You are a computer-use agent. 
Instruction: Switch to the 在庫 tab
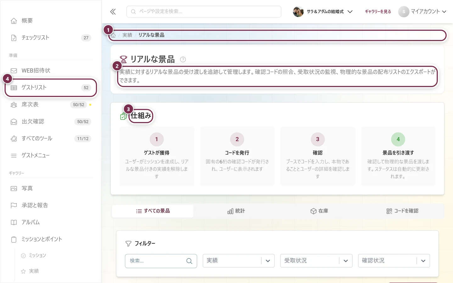coord(319,211)
